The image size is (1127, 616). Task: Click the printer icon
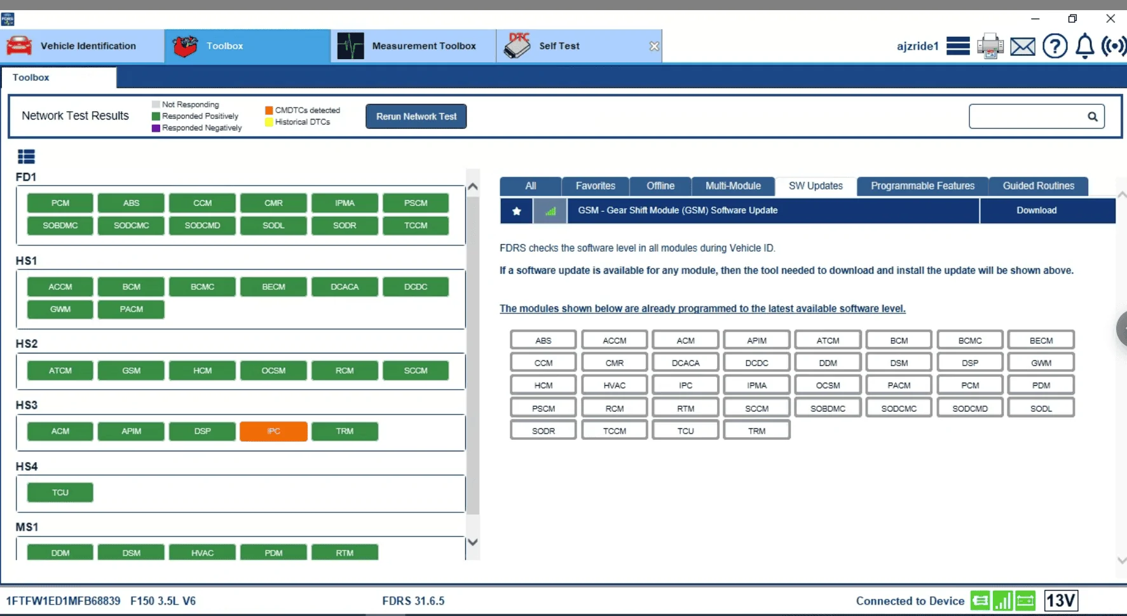click(x=990, y=46)
